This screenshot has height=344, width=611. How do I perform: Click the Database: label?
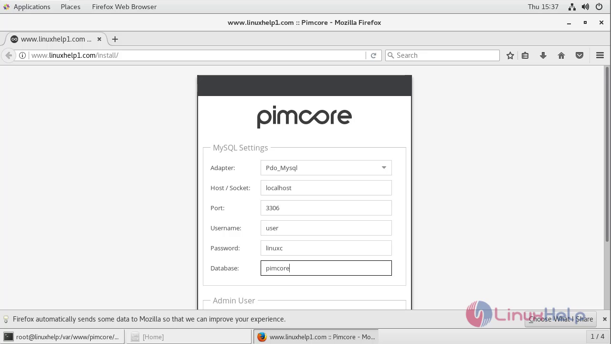(224, 268)
